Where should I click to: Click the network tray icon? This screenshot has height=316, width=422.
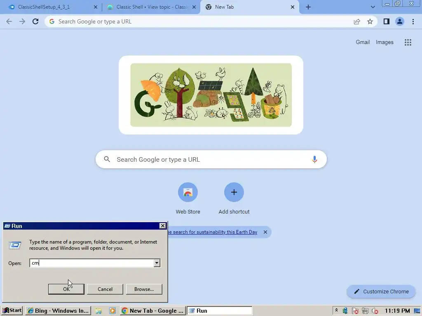tap(365, 311)
